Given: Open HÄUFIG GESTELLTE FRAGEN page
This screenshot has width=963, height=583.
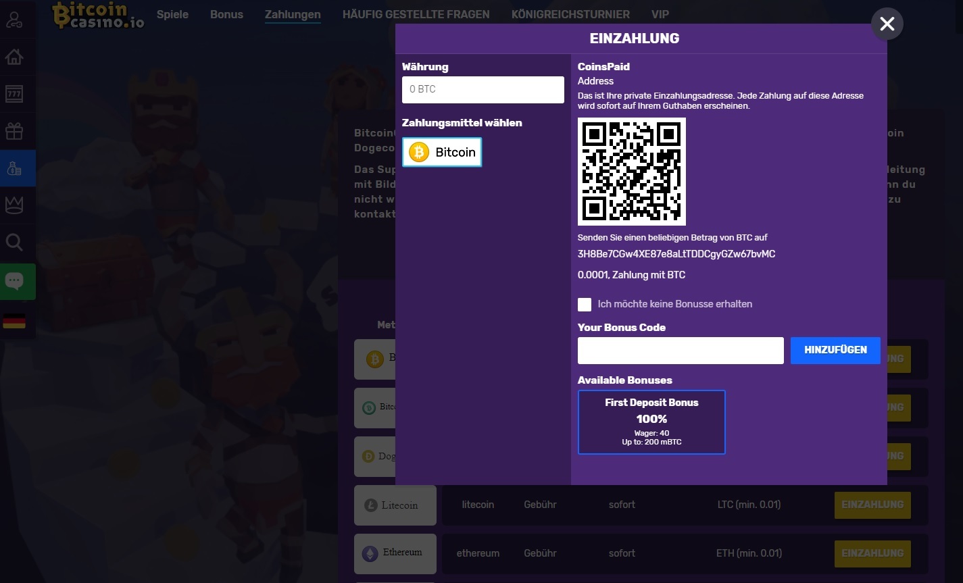Looking at the screenshot, I should [x=416, y=14].
